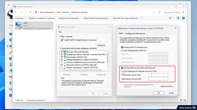Click Zmień nazwę tego połączenia
Image resolution: width=197 pixels, height=110 pixels.
tap(96, 18)
